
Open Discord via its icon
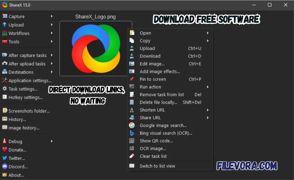tap(4, 166)
